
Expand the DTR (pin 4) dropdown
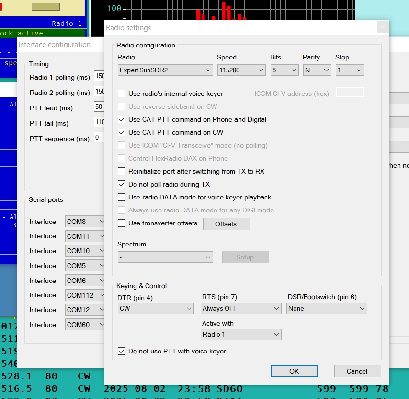(x=156, y=309)
